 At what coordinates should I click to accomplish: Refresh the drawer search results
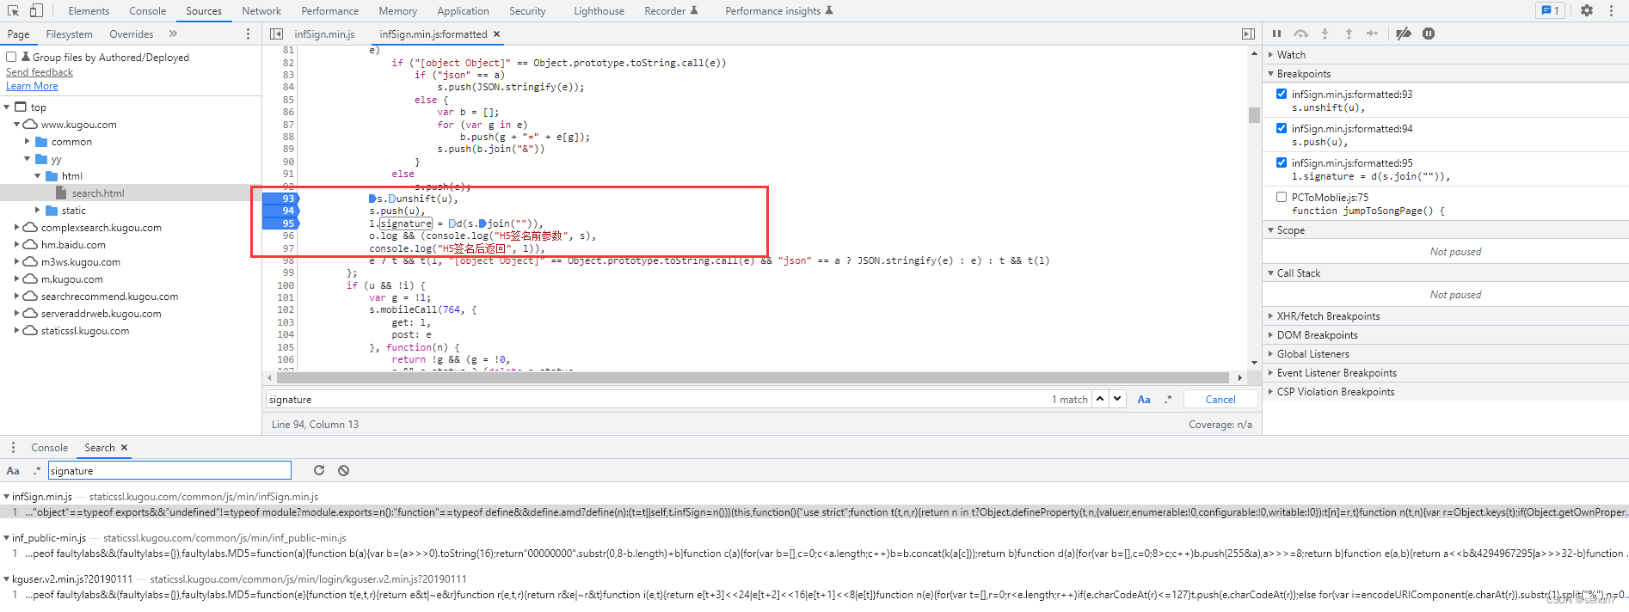pos(319,470)
